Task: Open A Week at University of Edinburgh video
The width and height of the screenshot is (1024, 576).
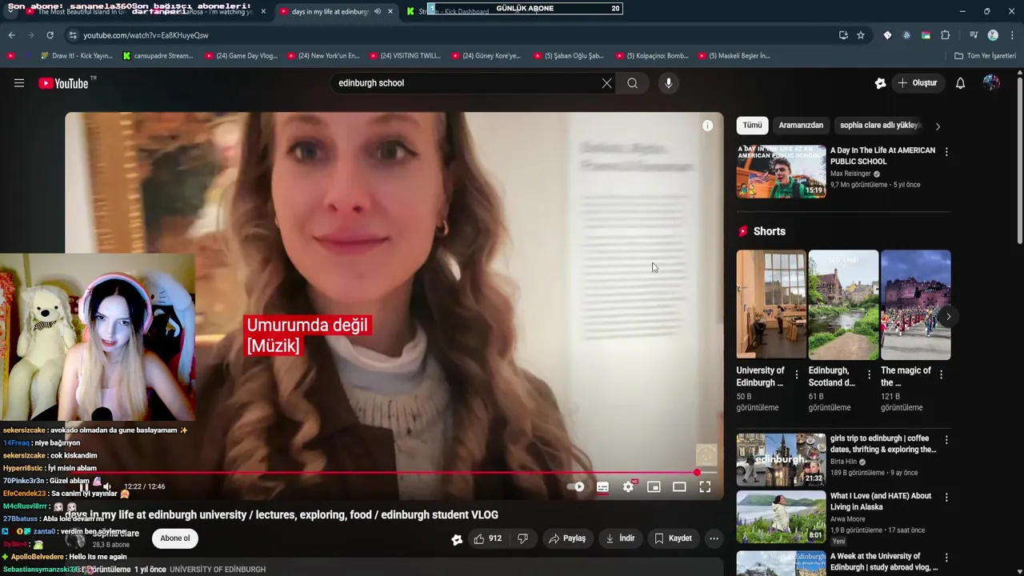Action: click(x=781, y=563)
